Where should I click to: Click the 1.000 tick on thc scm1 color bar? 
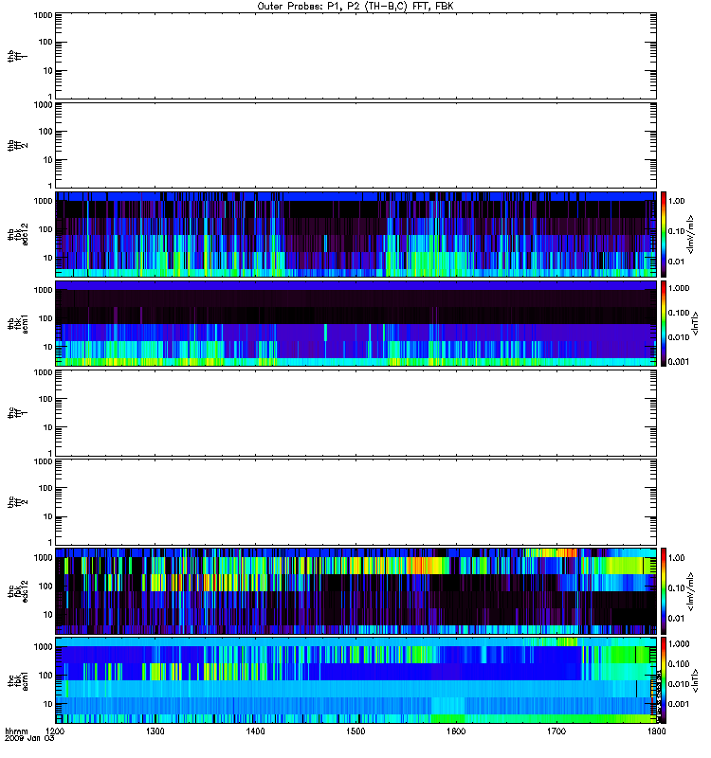point(679,644)
